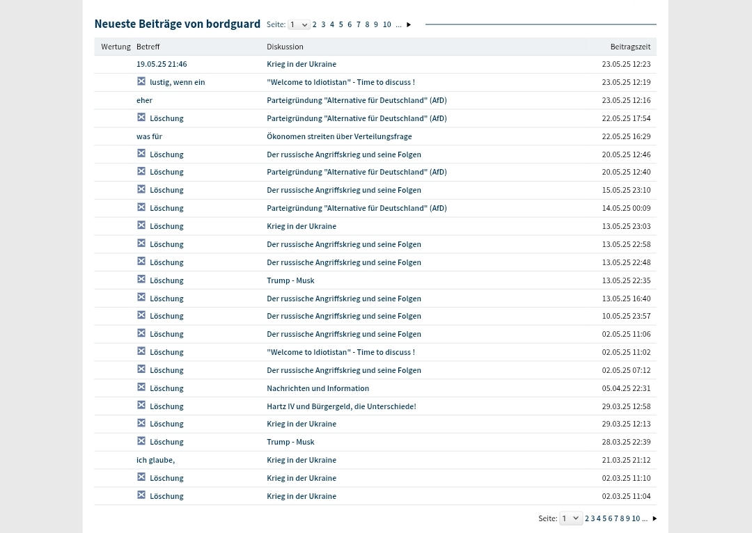Click the 'Diskussion' column header
The width and height of the screenshot is (752, 533).
click(285, 47)
